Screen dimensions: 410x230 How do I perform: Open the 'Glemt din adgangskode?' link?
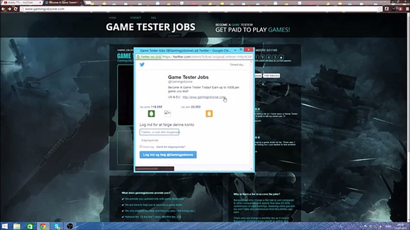(x=171, y=147)
